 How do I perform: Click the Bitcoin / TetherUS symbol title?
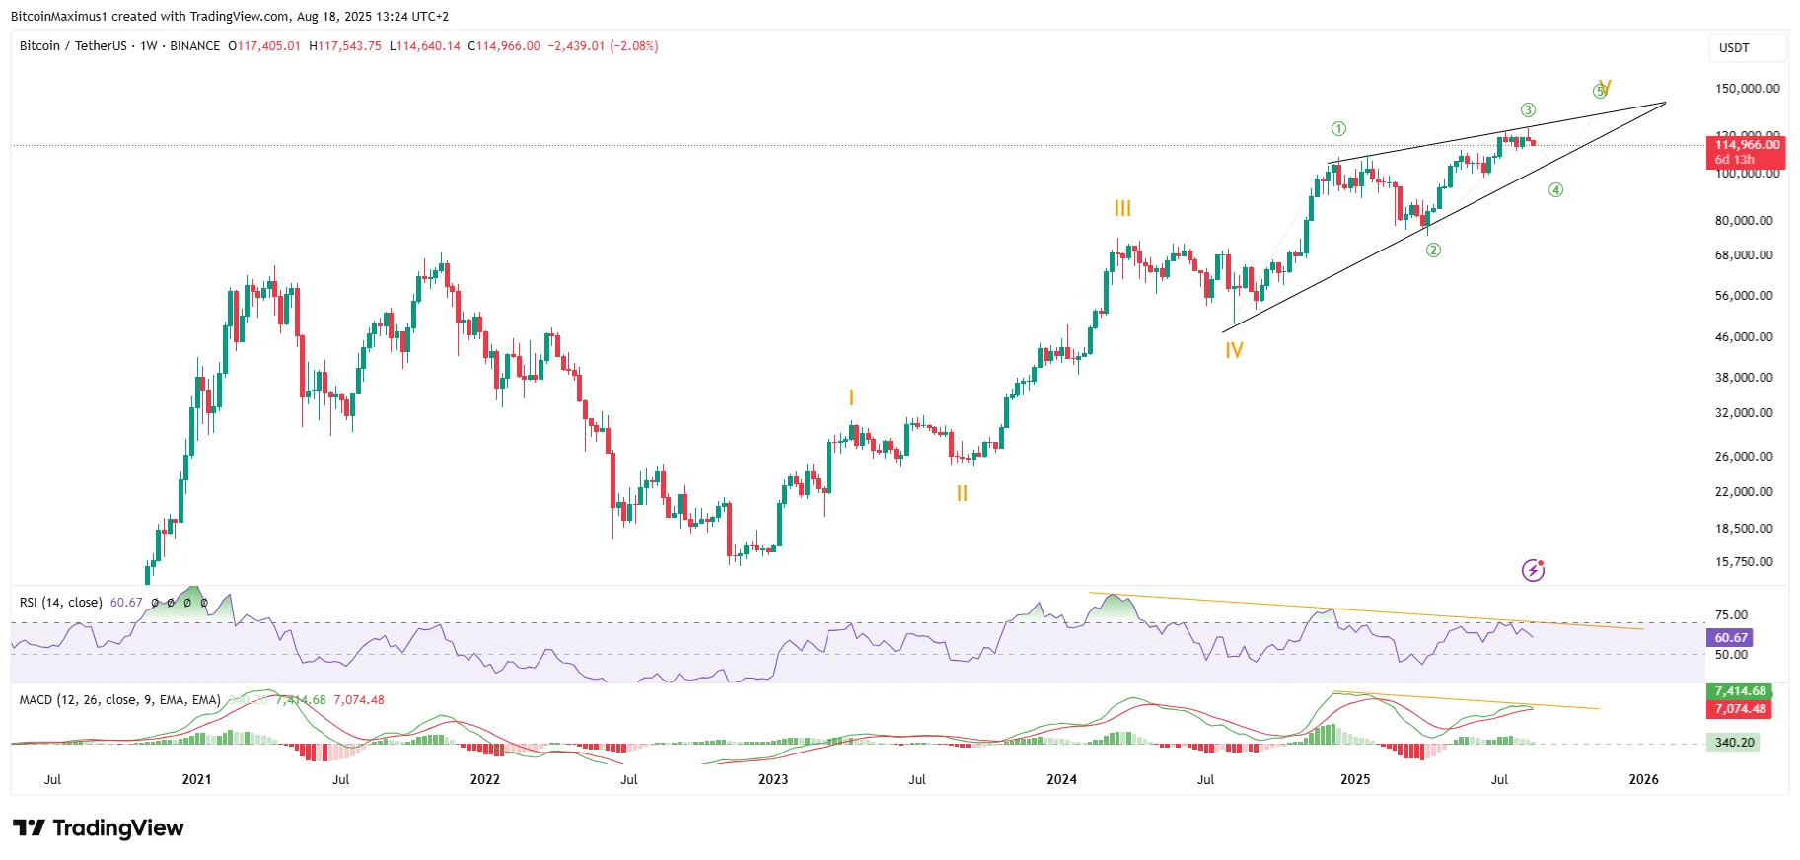pos(73,46)
